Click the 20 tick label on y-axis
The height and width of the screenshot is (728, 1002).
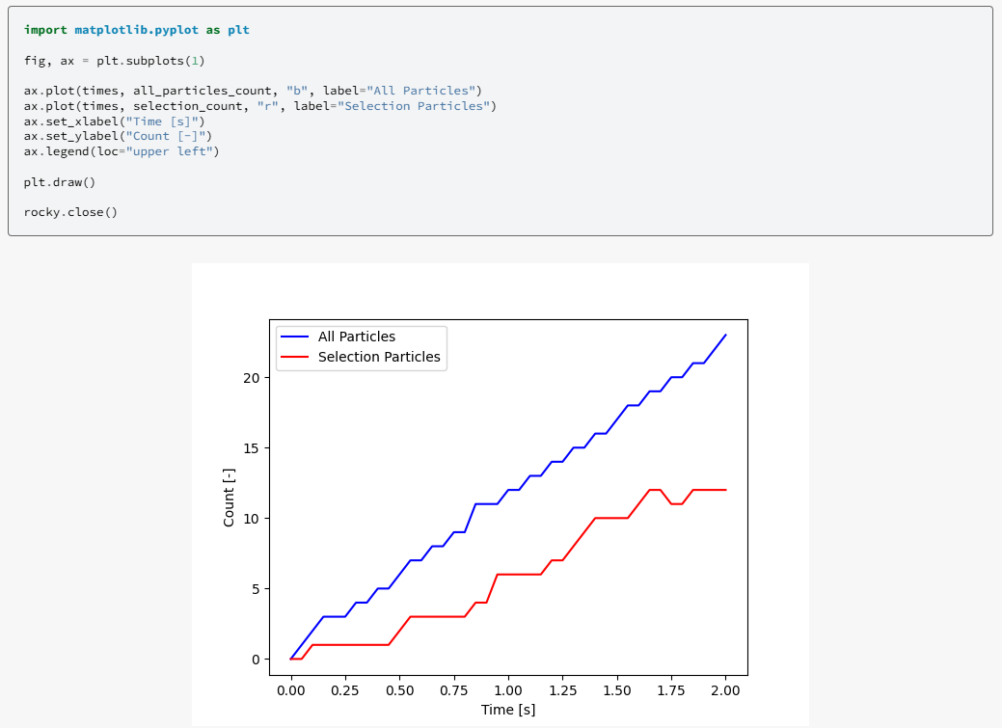[x=251, y=378]
